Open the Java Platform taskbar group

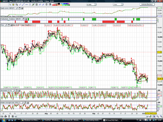[x=112, y=120]
